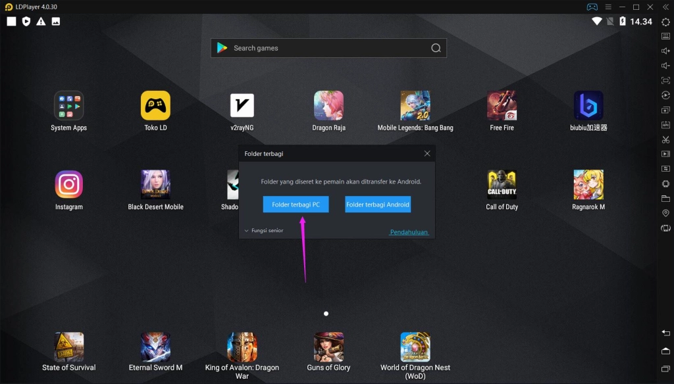The width and height of the screenshot is (674, 384).
Task: Click the Android back button icon
Action: 665,333
